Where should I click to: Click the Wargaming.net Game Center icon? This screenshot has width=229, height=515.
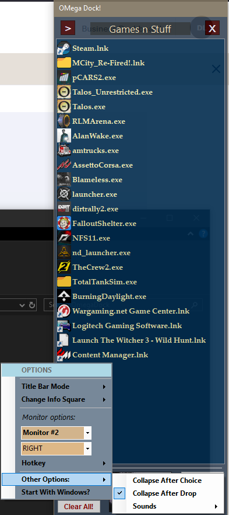point(64,311)
